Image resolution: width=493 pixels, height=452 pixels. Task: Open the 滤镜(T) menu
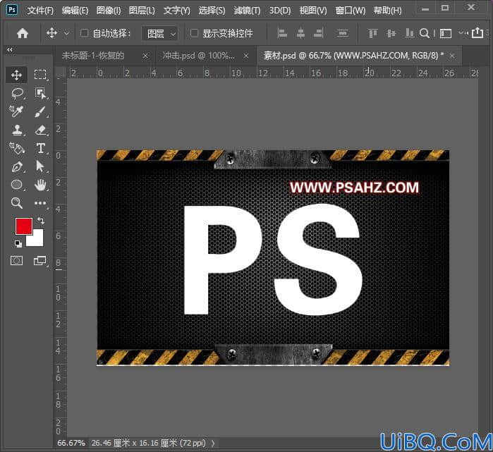click(x=247, y=11)
